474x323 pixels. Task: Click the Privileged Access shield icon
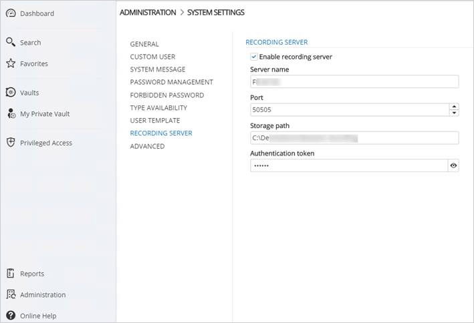(x=11, y=143)
